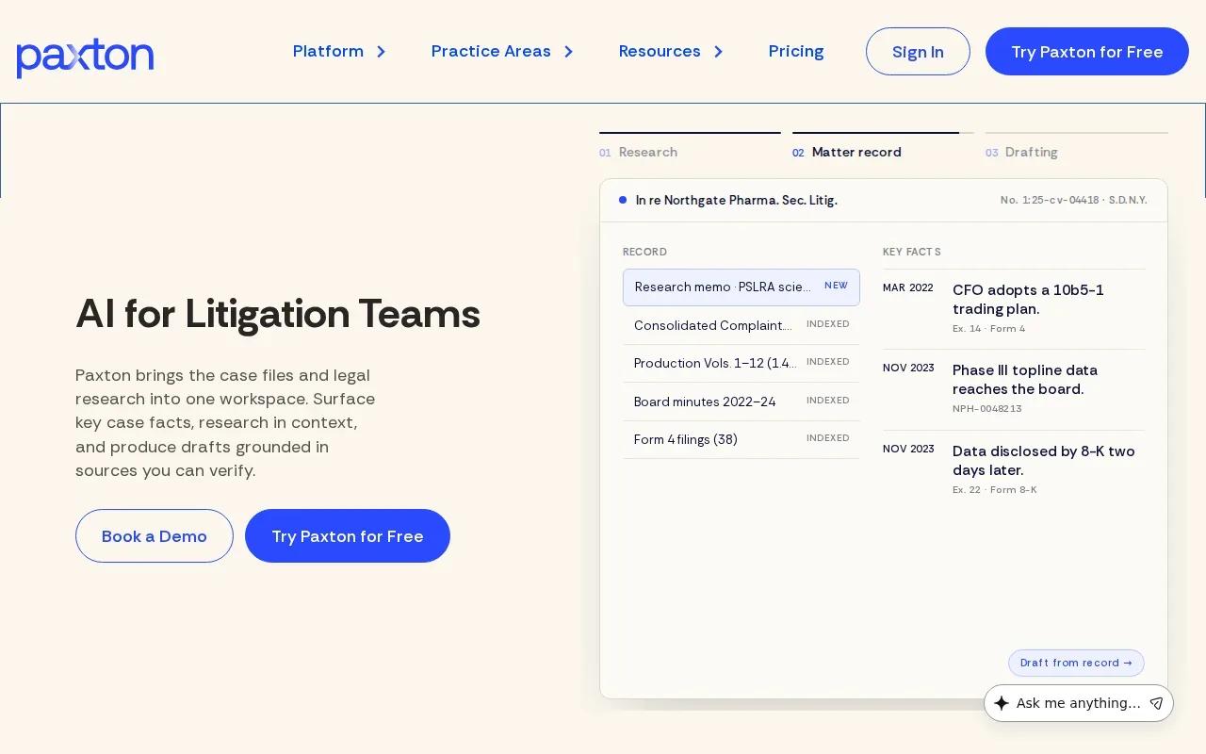Click the Paxton logo
The image size is (1206, 754).
[x=85, y=57]
